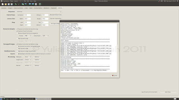
Task: Click the Horizontal field of view input
Action: click(x=27, y=15)
